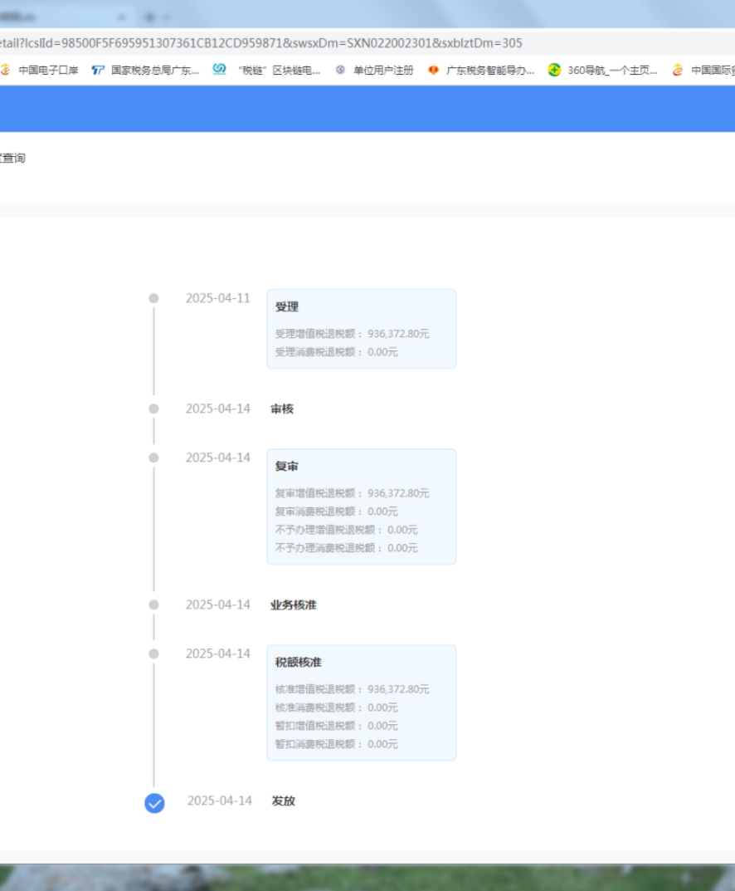Expand the 复审 detail card
This screenshot has width=735, height=891.
tap(360, 505)
